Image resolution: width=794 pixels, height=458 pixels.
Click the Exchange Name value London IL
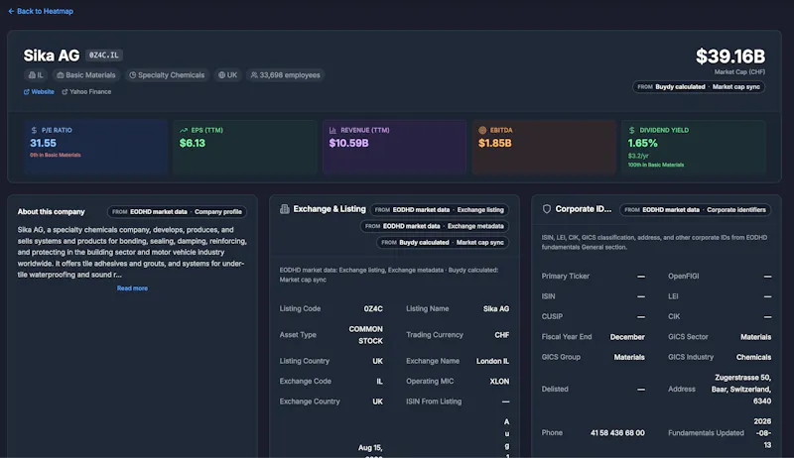tap(492, 361)
